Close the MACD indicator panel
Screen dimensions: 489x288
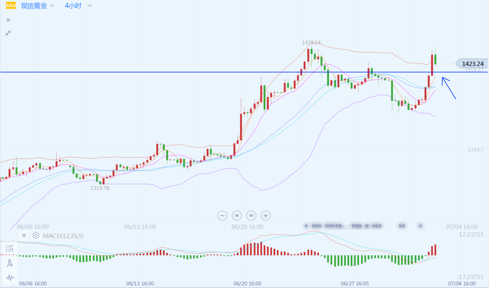click(24, 236)
